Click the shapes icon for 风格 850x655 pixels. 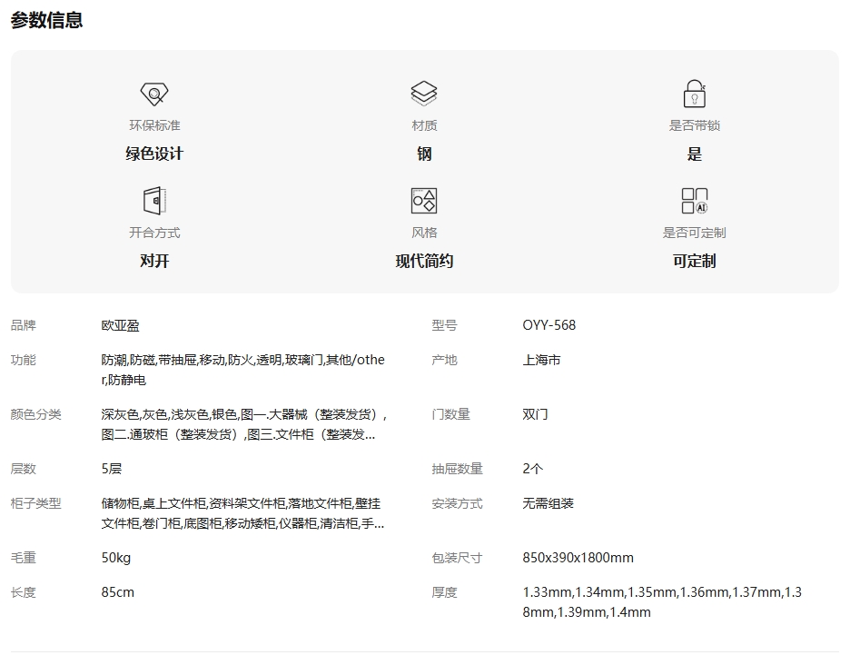(x=424, y=201)
